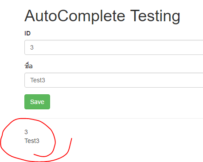Place cursor on Test3 text in name field

tap(38, 80)
